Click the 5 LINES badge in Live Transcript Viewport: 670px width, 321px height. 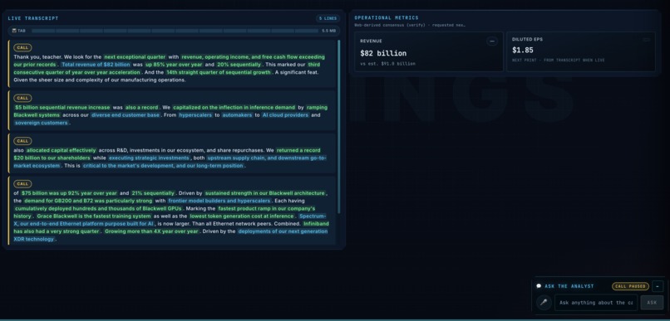(328, 18)
